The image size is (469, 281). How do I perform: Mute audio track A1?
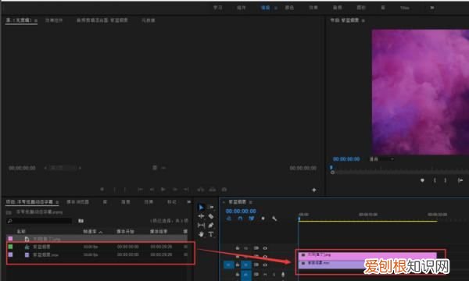click(x=265, y=274)
